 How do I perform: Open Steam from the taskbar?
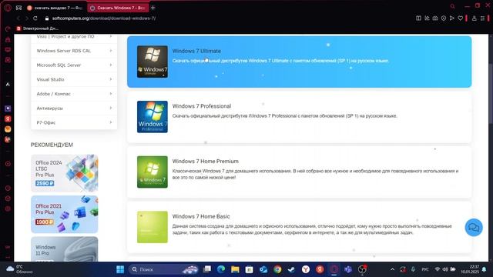click(x=291, y=269)
